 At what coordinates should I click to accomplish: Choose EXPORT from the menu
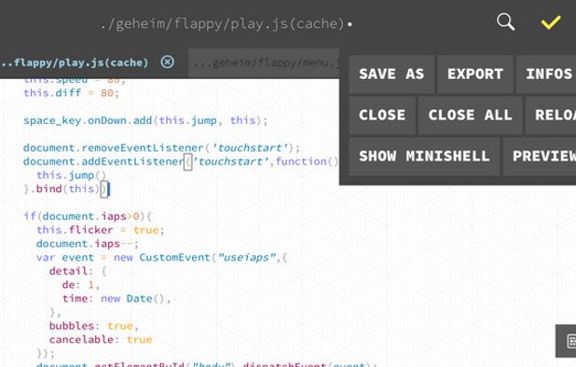[x=475, y=75]
